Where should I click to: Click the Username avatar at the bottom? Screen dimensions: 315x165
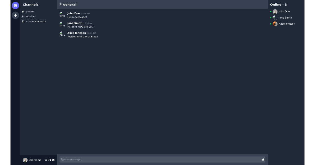(x=25, y=160)
